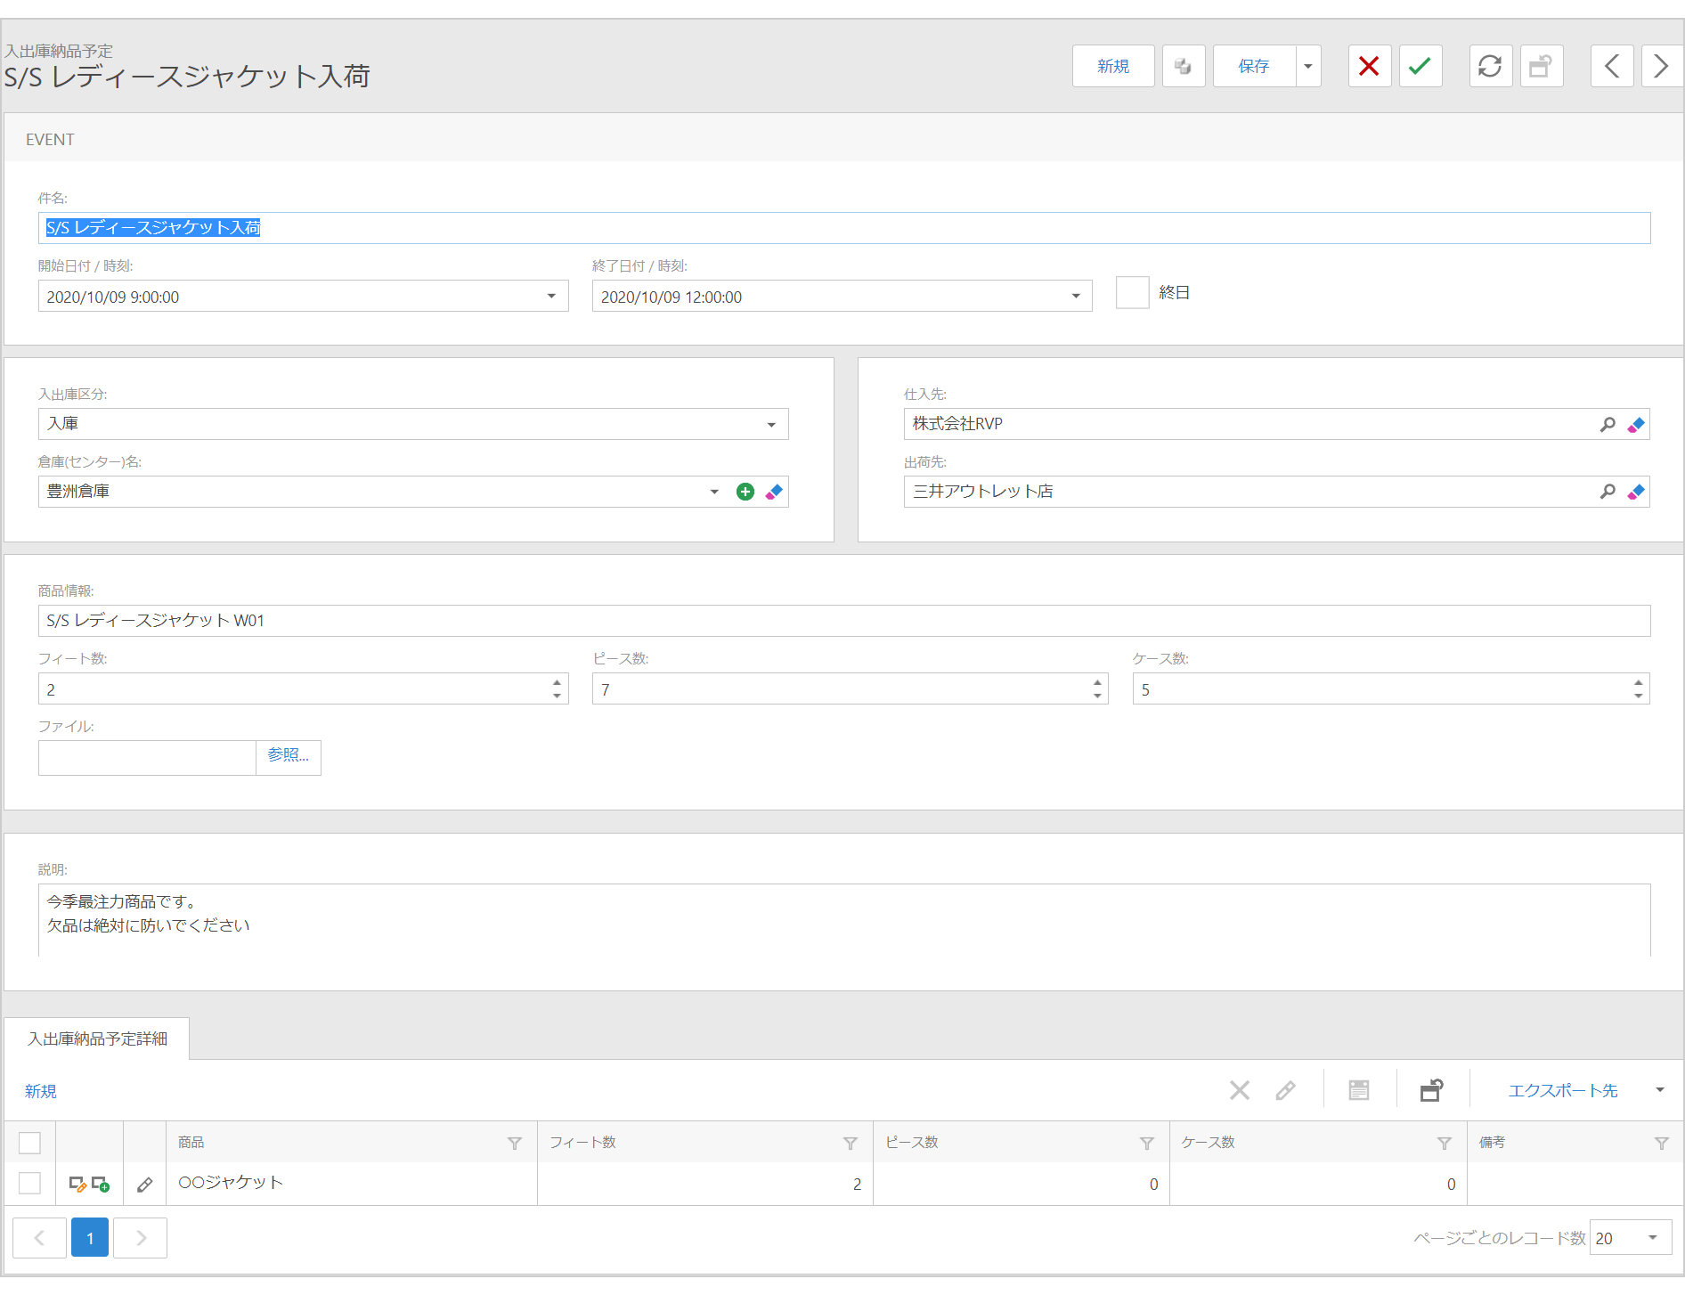Click the red X cancel icon
The height and width of the screenshot is (1295, 1685).
(x=1369, y=66)
